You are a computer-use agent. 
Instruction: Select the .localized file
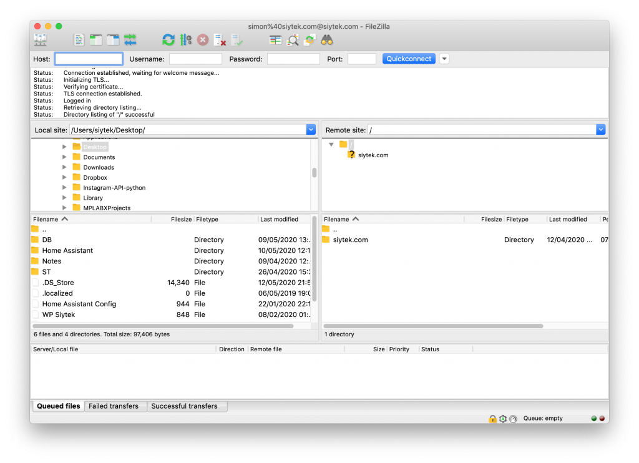(x=171, y=293)
